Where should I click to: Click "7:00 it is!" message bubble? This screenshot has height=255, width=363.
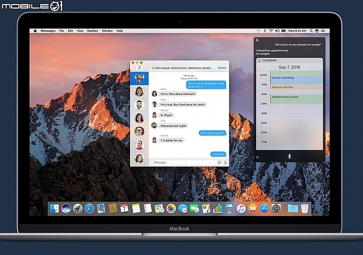(218, 154)
